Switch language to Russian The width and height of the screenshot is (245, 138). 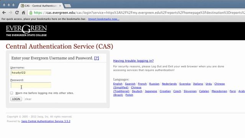pyautogui.click(x=154, y=84)
